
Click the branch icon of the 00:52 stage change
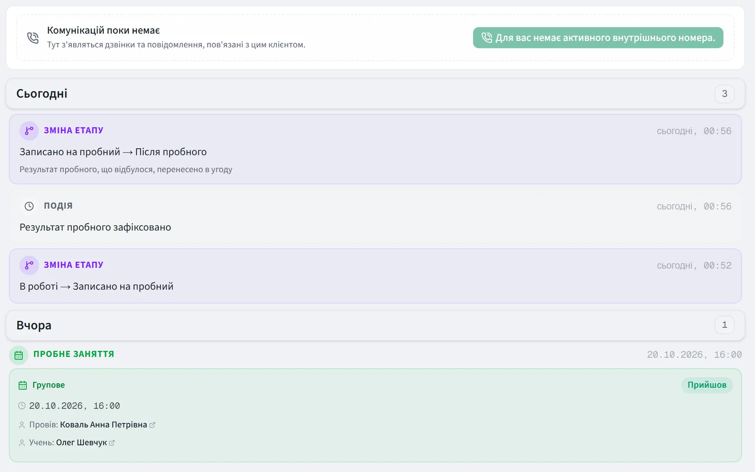(x=29, y=265)
